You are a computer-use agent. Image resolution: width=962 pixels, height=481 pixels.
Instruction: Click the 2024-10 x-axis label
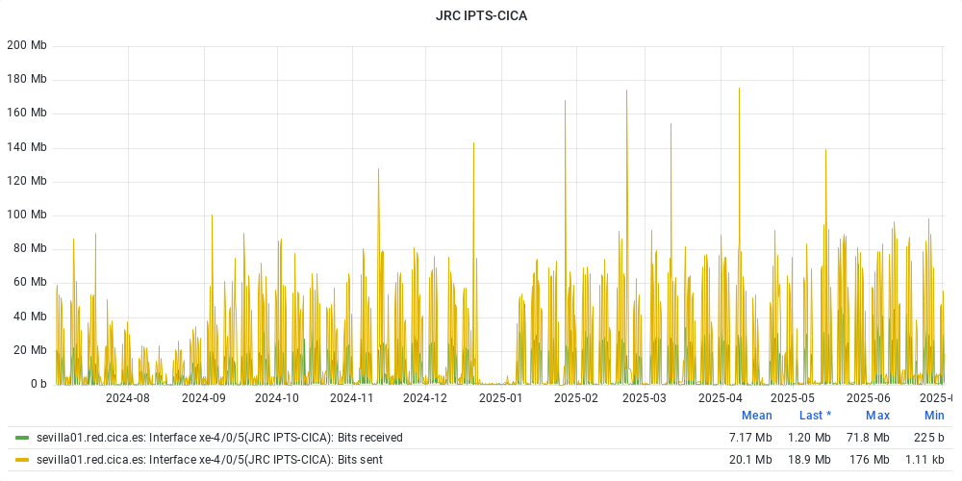tap(277, 397)
